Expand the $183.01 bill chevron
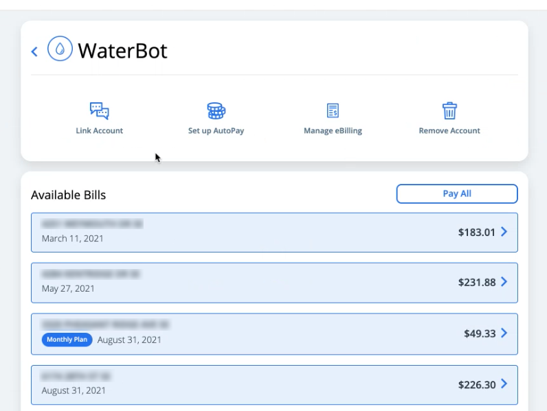547x411 pixels. [x=504, y=232]
